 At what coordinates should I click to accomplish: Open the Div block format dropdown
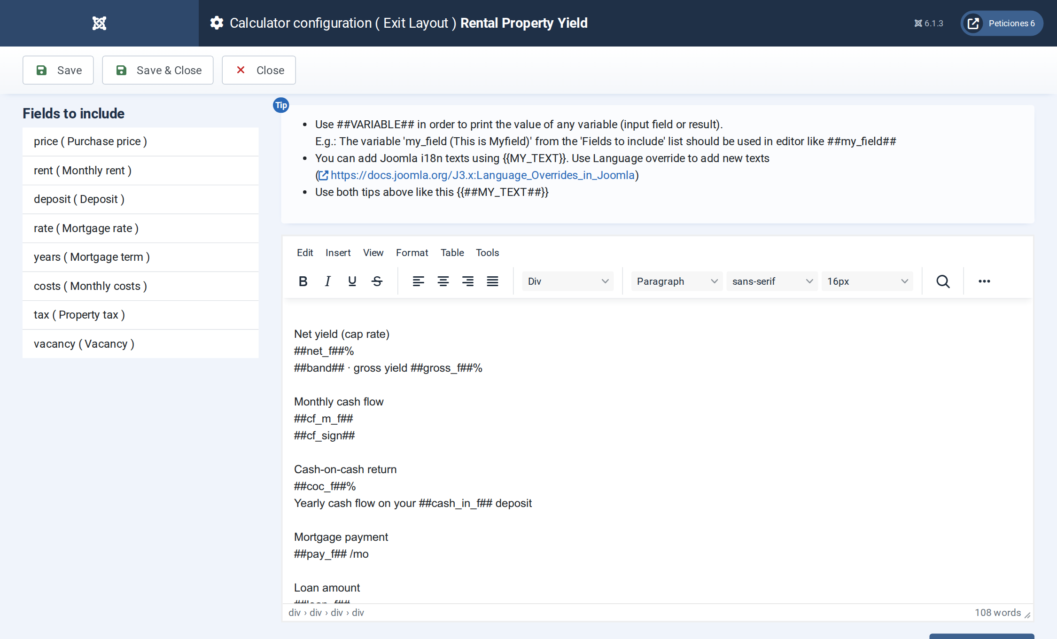[x=567, y=281]
